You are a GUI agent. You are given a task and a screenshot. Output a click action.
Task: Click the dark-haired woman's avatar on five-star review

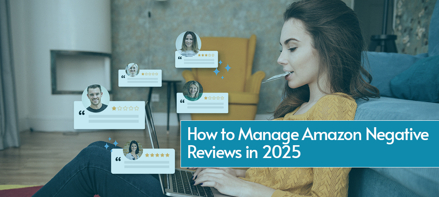click(x=133, y=150)
